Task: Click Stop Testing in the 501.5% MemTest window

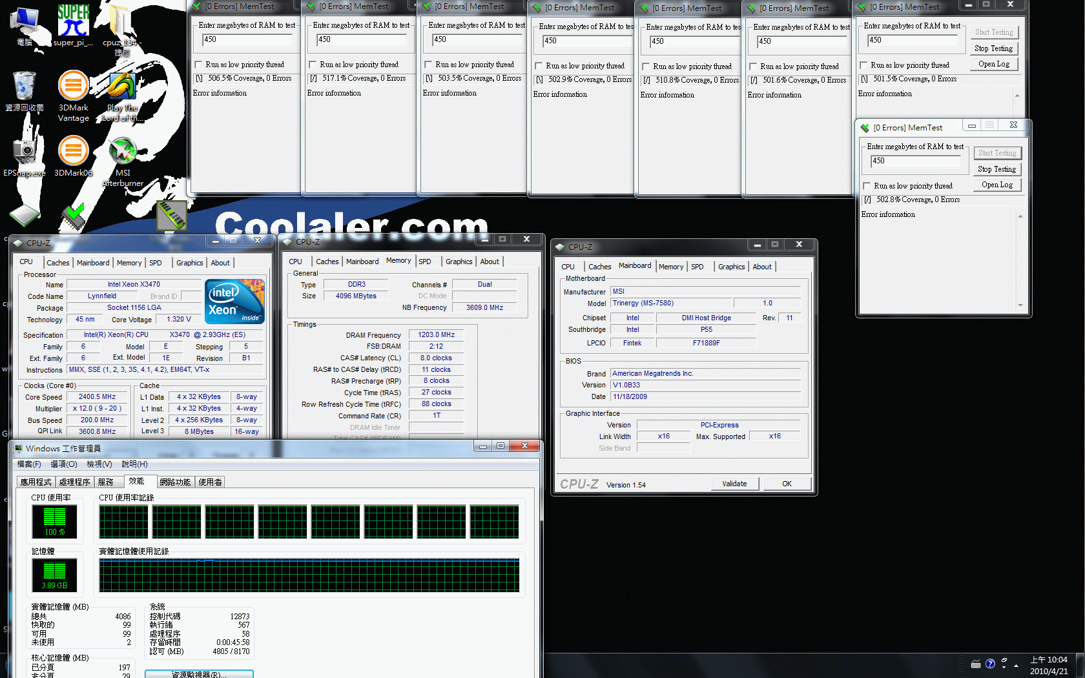Action: tap(994, 48)
